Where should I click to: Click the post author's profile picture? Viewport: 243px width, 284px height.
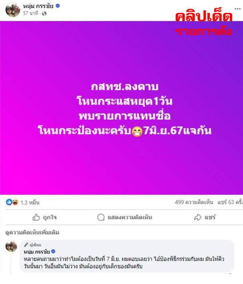pos(13,10)
